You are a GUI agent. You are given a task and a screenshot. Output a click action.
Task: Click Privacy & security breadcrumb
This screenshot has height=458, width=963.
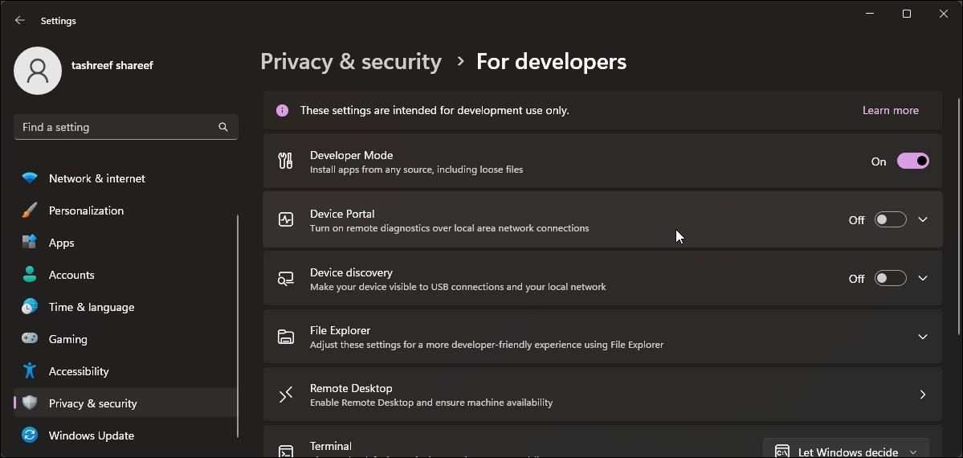click(x=351, y=62)
